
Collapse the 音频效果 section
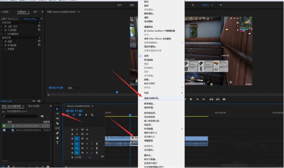(40, 38)
